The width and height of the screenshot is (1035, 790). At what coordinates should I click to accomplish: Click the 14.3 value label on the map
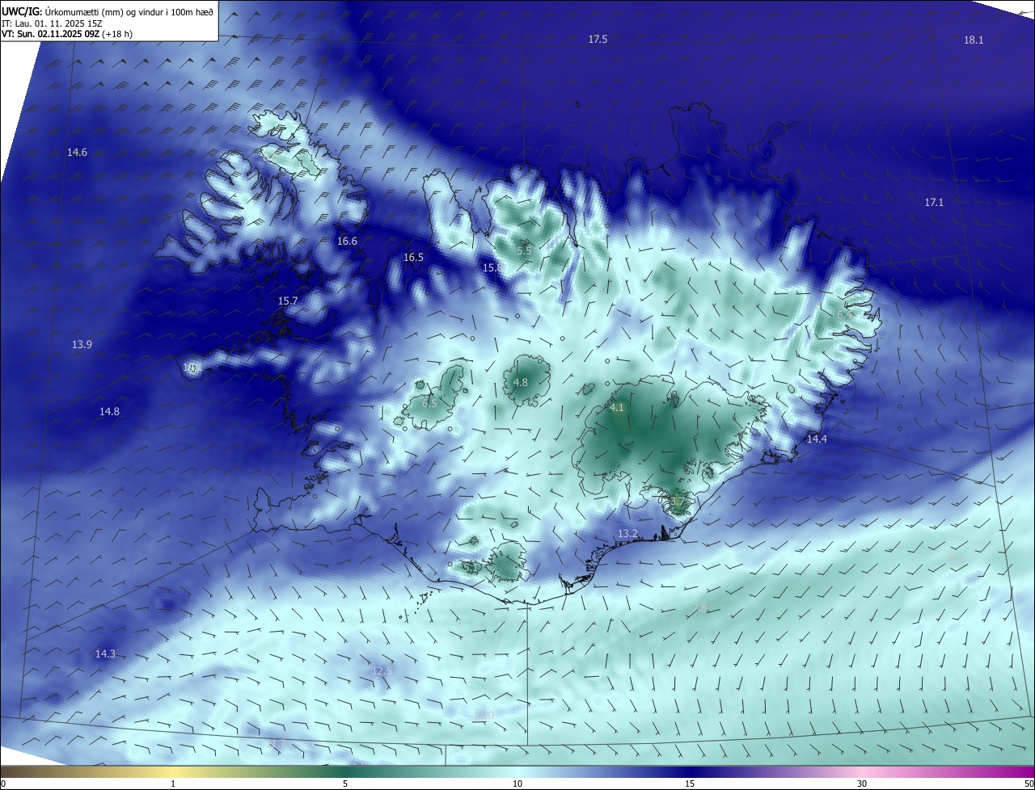tap(105, 654)
